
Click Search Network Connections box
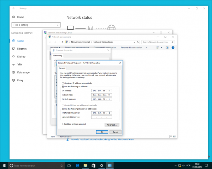pos(158,42)
